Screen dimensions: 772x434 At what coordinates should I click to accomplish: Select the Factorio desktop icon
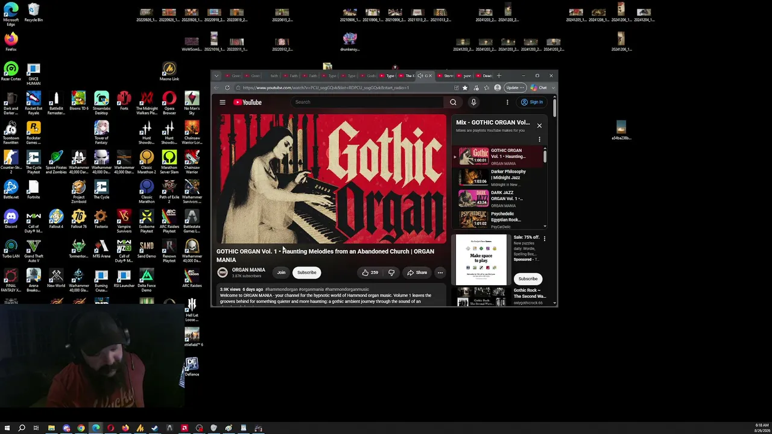(101, 219)
